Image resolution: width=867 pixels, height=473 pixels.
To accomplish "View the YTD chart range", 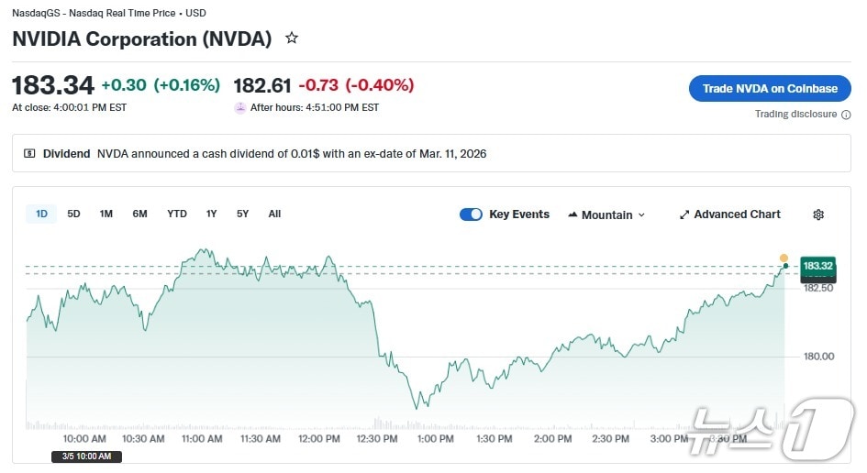I will [x=177, y=214].
